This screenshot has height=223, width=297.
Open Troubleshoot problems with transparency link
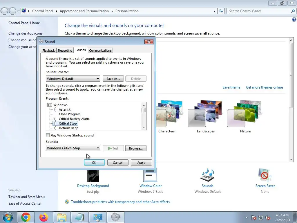(120, 202)
